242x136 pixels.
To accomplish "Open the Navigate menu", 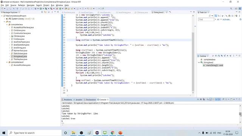I will (x=30, y=5).
